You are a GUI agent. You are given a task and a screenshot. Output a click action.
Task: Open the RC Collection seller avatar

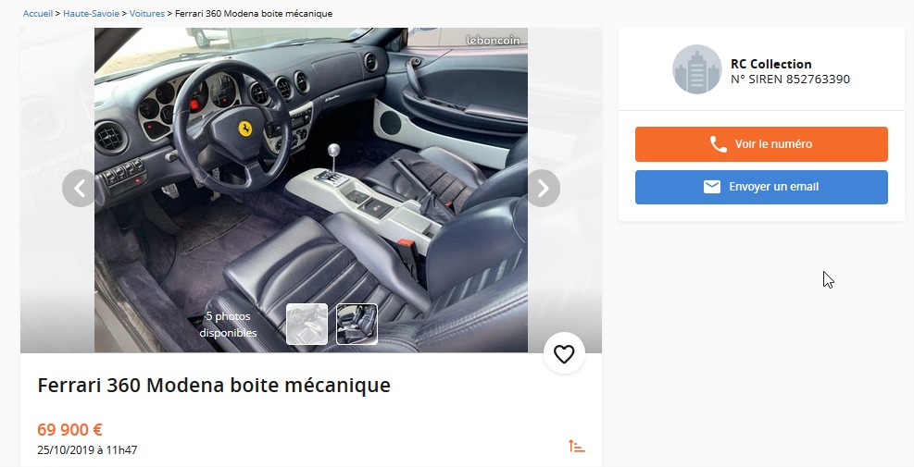click(x=696, y=69)
